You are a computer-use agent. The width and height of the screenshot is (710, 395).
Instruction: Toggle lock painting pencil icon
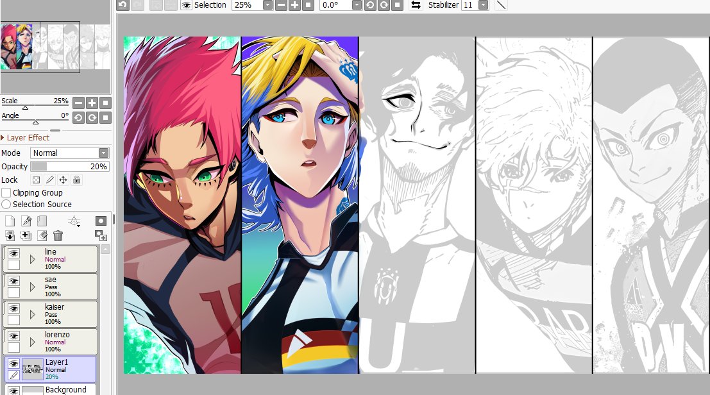[x=49, y=180]
